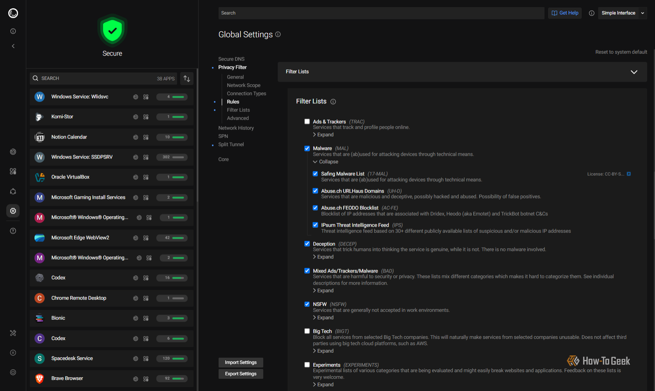Go to the Core settings section
This screenshot has height=391, width=655.
(223, 159)
